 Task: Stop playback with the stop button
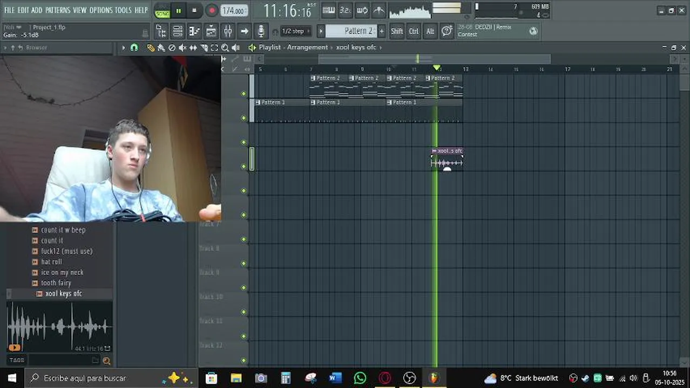pos(194,11)
